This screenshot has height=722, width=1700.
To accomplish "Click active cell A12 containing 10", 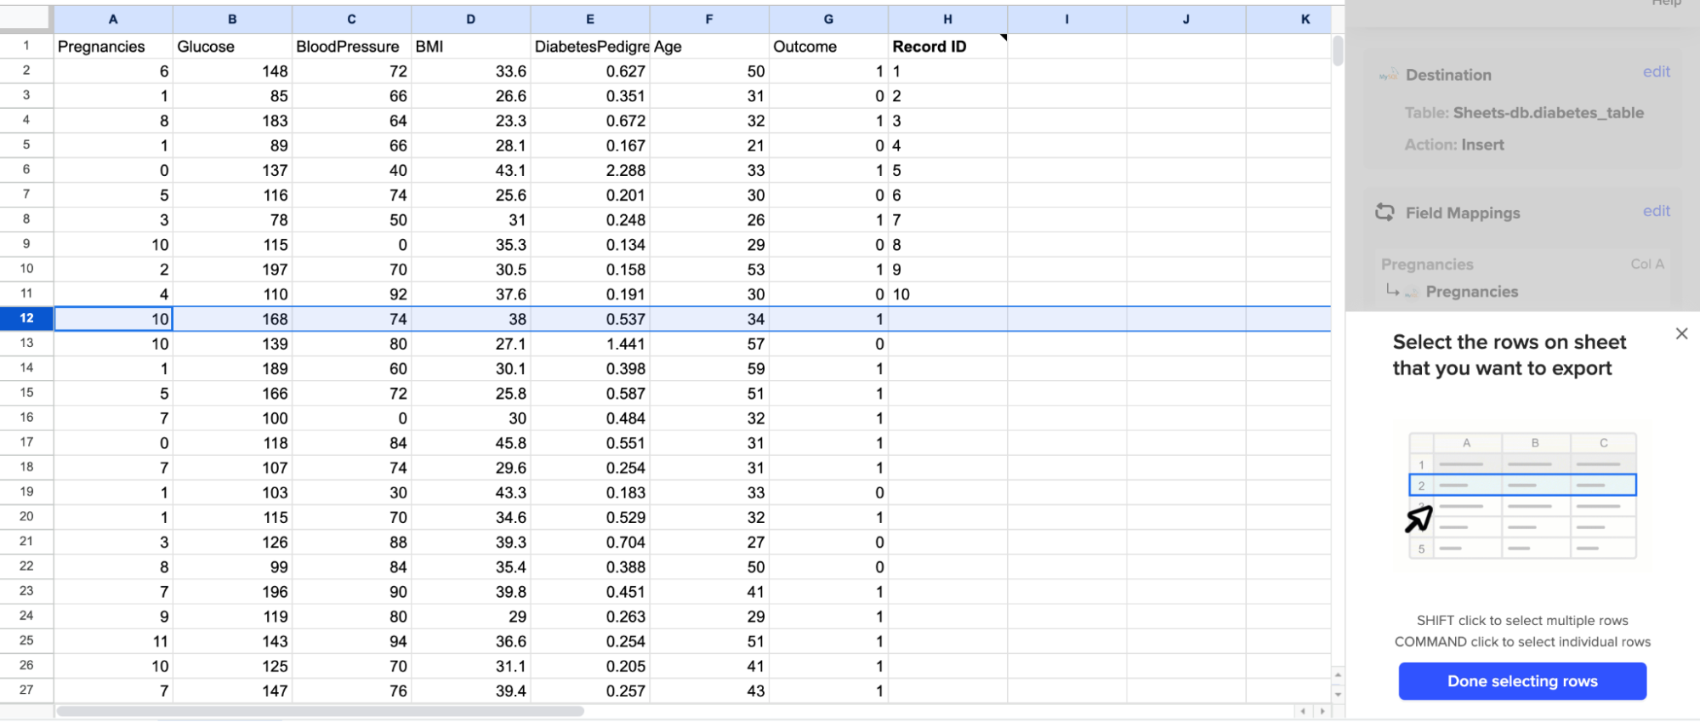I will tap(113, 319).
